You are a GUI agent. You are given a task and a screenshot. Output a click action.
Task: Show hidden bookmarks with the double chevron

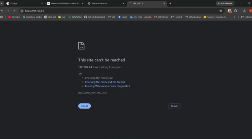[234, 17]
